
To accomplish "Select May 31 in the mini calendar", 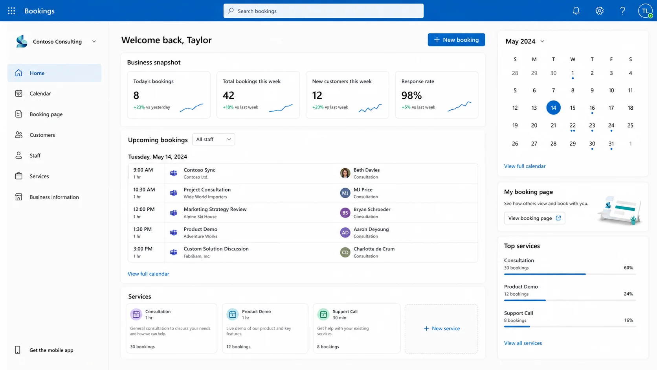I will (x=611, y=144).
